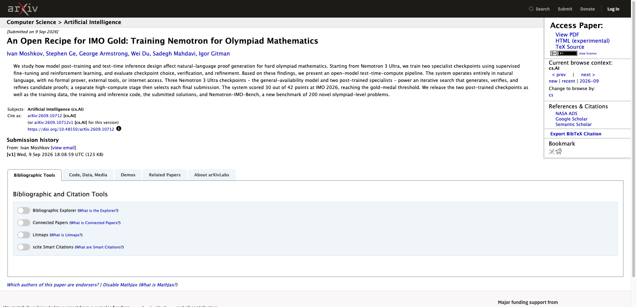The height and width of the screenshot is (307, 636).
Task: Click author Wei Du
Action: tap(140, 53)
